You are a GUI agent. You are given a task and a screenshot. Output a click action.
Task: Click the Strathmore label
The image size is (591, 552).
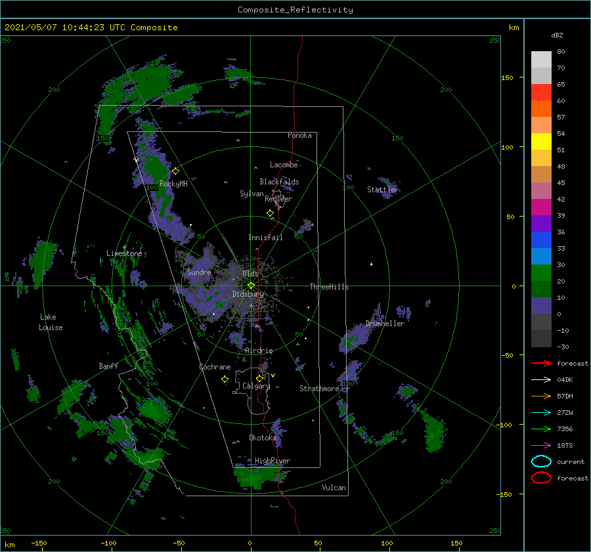tap(319, 389)
